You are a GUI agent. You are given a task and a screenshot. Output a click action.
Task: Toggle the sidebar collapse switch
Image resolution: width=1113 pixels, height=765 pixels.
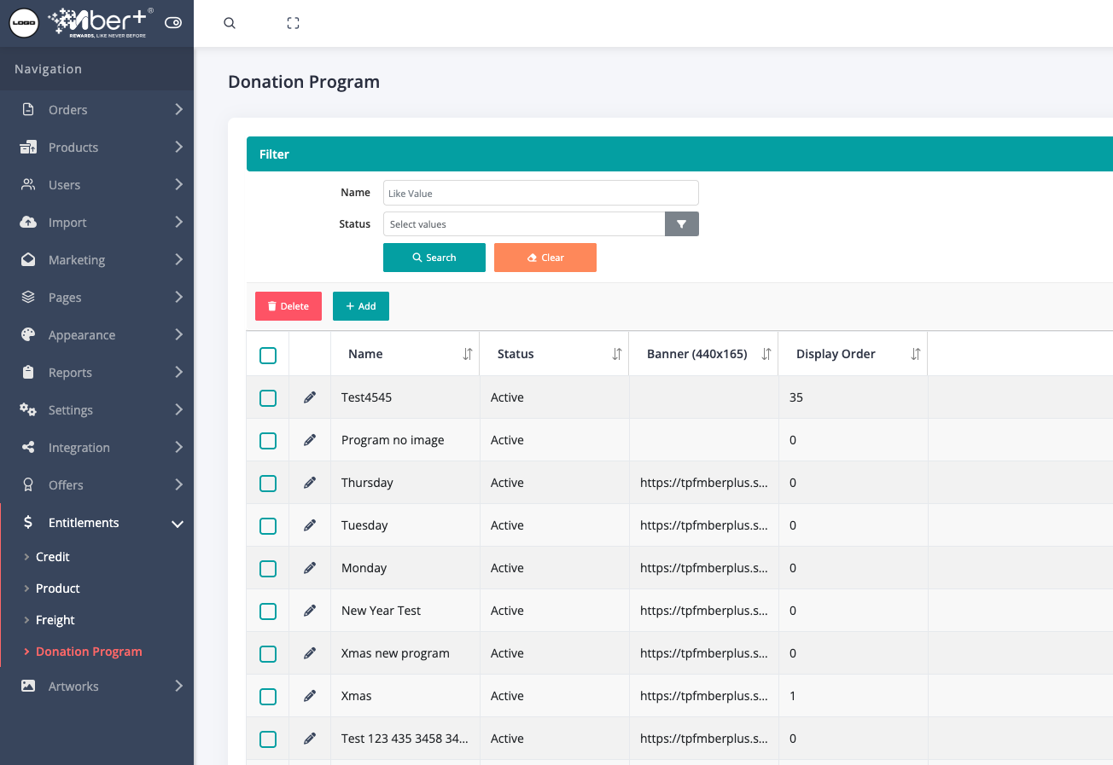[173, 23]
